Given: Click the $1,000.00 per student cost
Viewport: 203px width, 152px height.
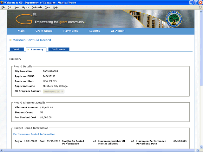Looking at the screenshot, I should click(x=46, y=117).
